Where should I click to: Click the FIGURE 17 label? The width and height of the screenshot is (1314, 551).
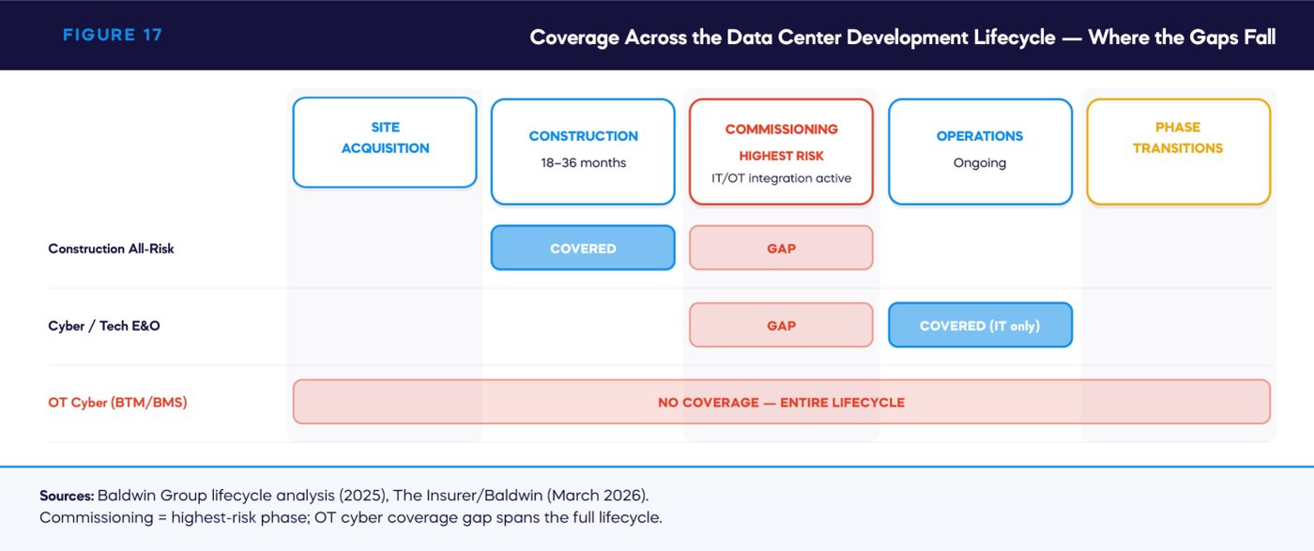pyautogui.click(x=113, y=36)
